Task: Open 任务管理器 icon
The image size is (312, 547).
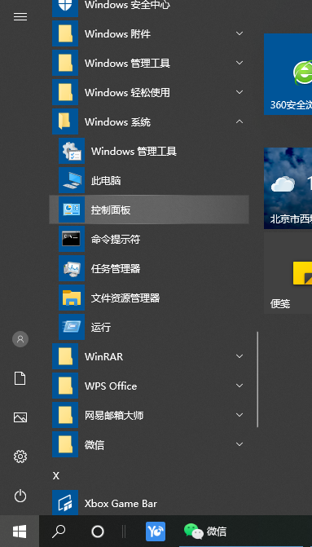Action: point(72,268)
